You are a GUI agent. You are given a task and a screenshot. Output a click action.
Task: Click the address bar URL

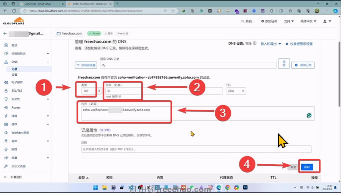[86, 11]
